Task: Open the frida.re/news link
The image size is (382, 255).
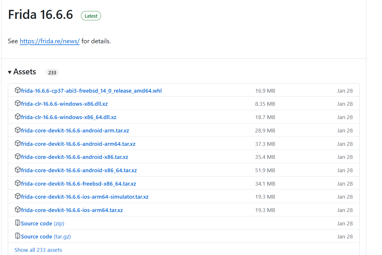Action: (49, 41)
